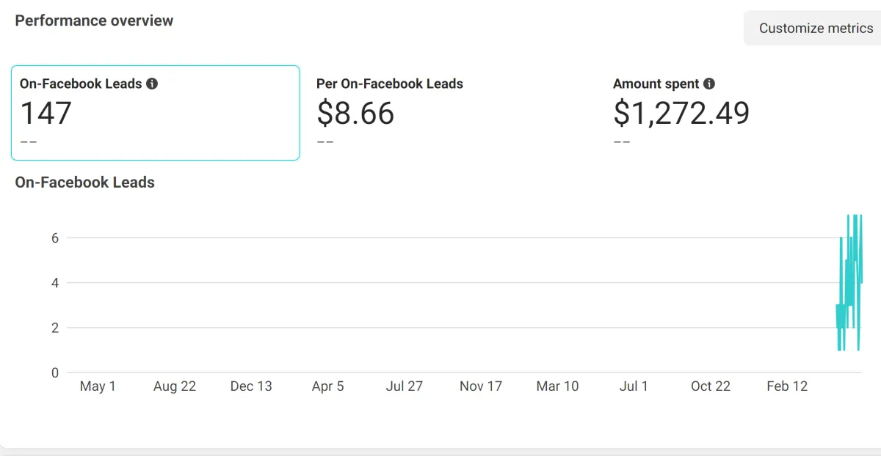The height and width of the screenshot is (456, 881).
Task: Click the May 1 x-axis label
Action: (x=98, y=386)
